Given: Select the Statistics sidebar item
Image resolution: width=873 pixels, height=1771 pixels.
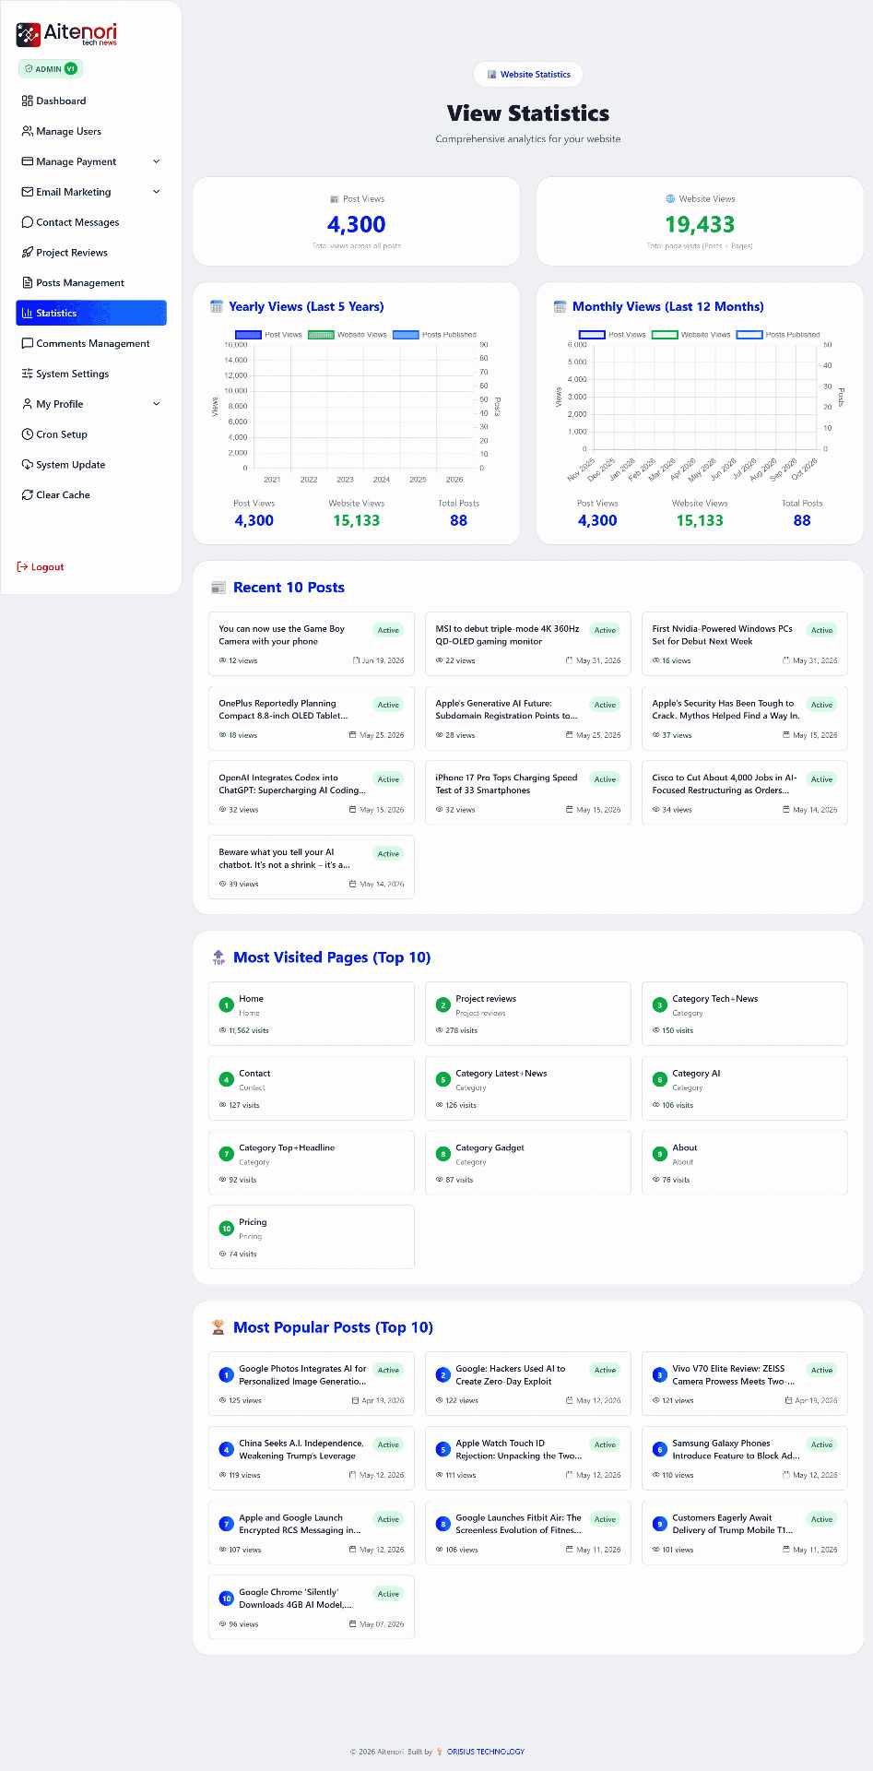Looking at the screenshot, I should [x=91, y=313].
